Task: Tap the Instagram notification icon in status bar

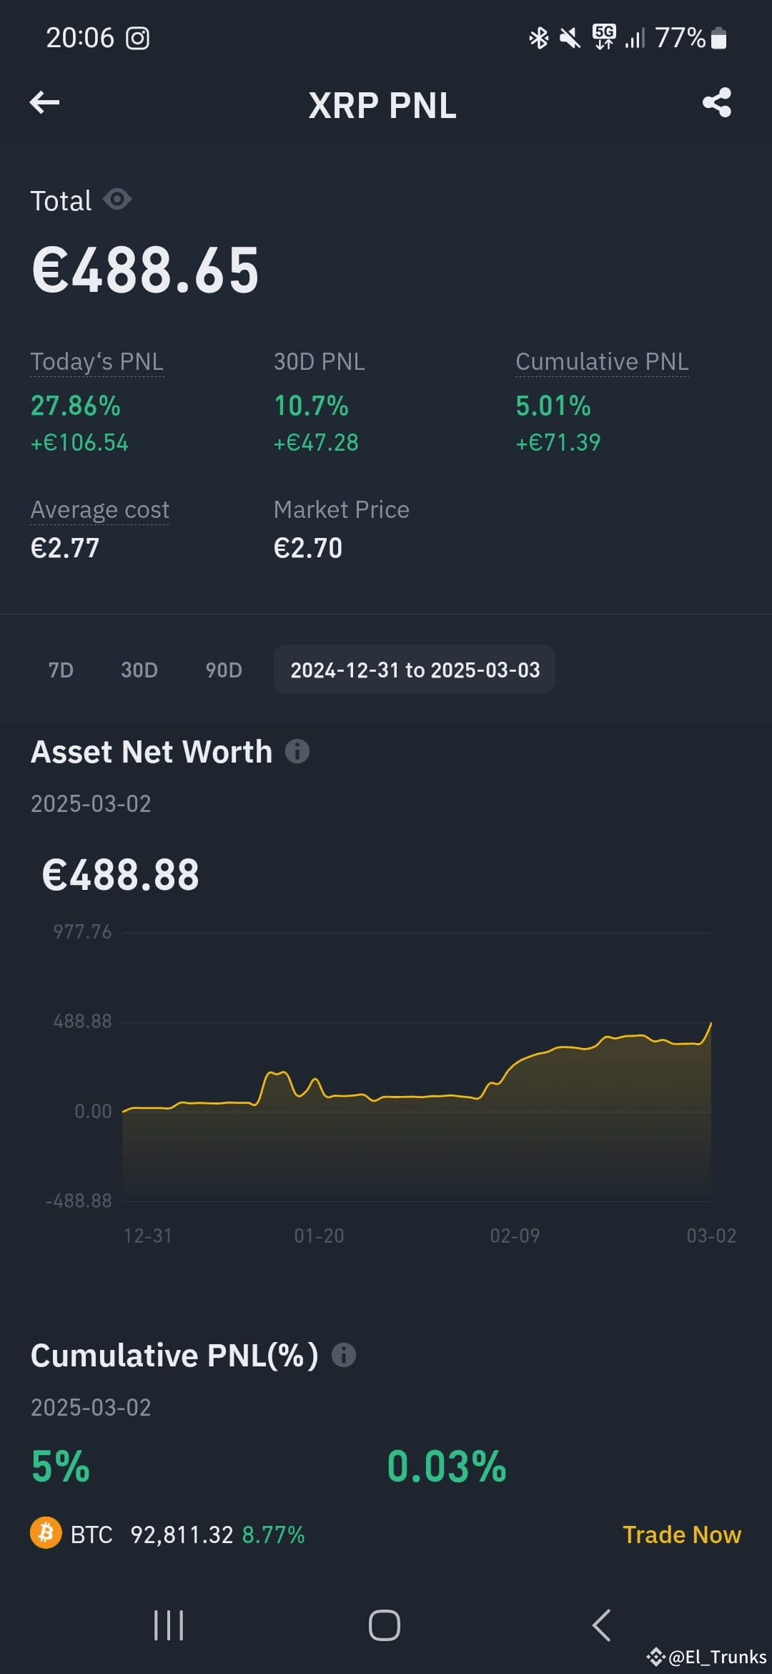Action: click(137, 38)
